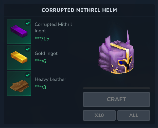Image resolution: width=158 pixels, height=128 pixels.
Task: Craft ten items with X10 button
Action: click(99, 115)
